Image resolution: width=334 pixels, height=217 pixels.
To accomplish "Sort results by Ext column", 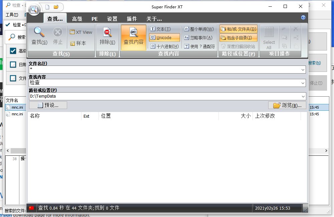I will coord(90,116).
